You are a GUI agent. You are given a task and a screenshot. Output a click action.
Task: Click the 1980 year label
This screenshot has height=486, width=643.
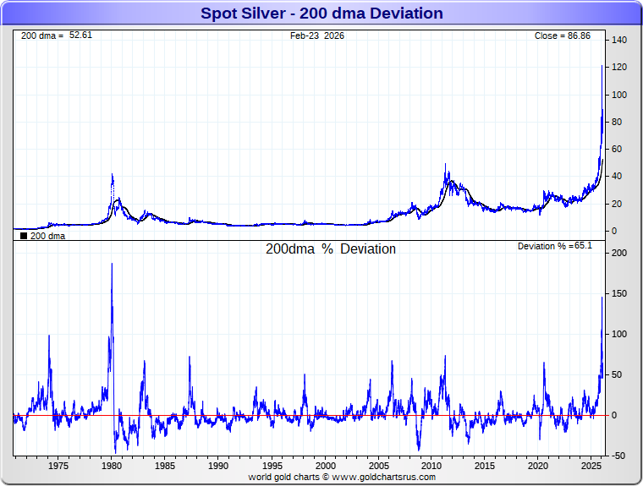[112, 466]
